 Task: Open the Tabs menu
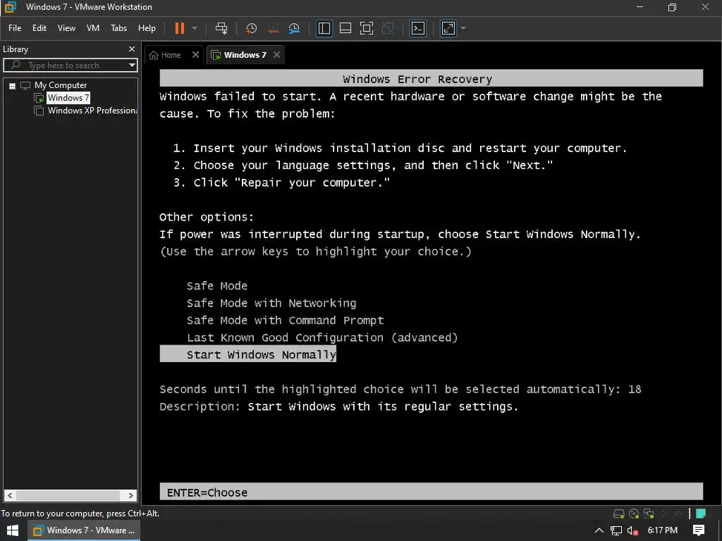point(118,28)
